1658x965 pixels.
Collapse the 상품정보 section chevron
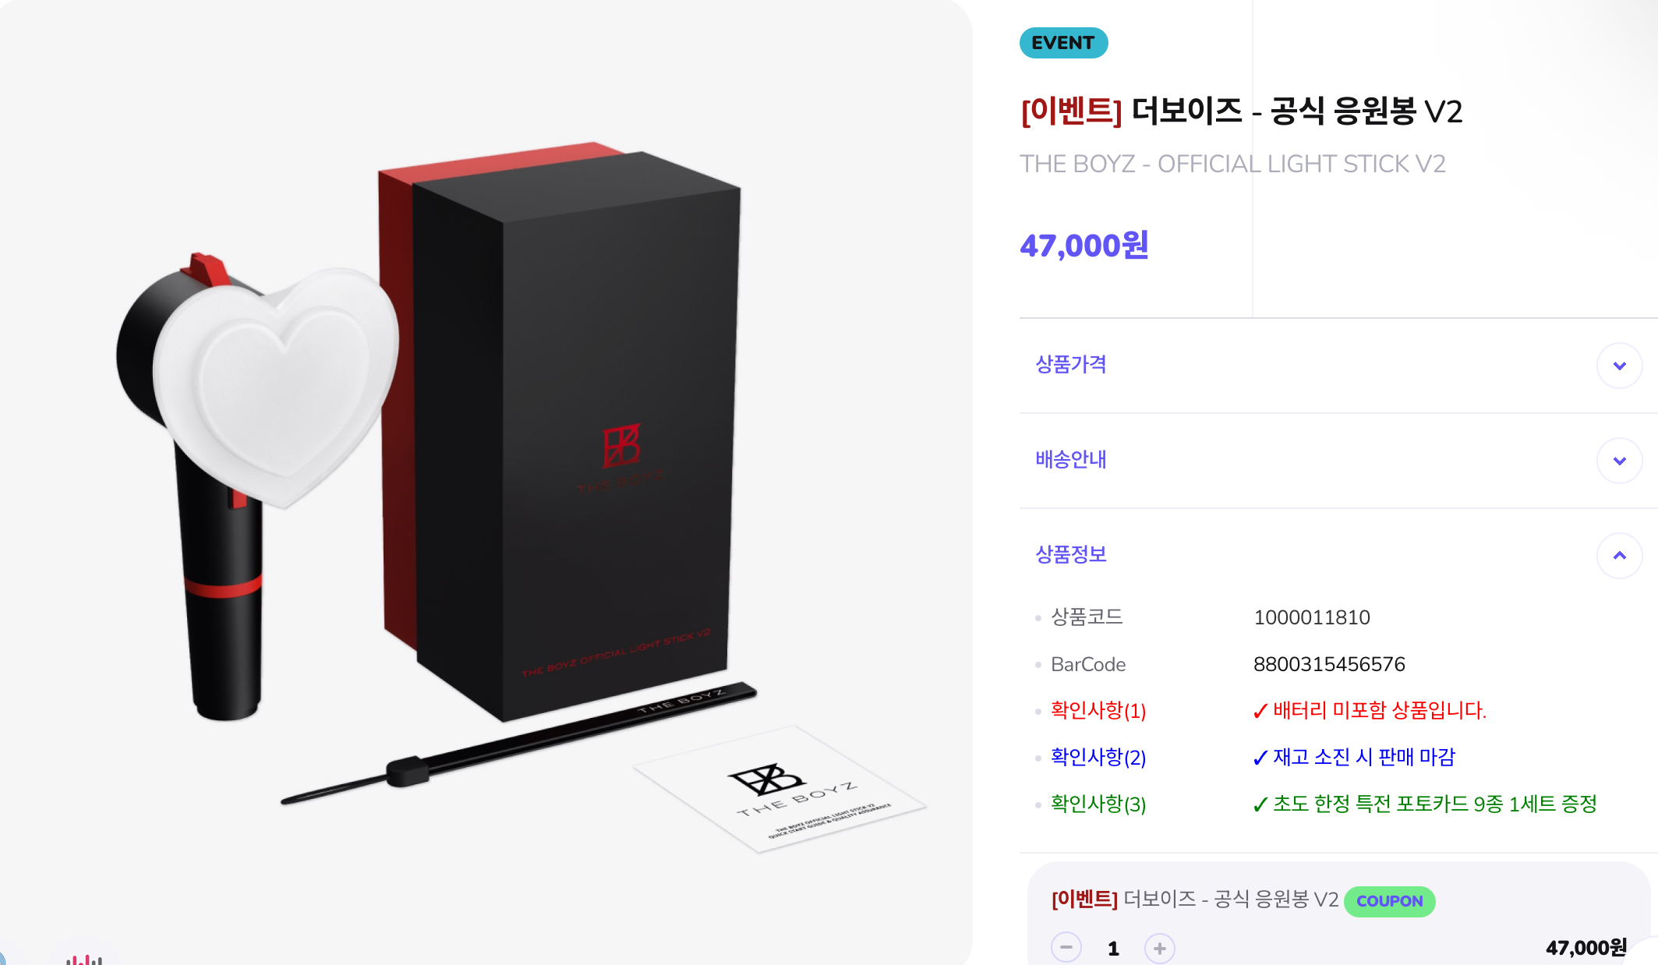1619,556
